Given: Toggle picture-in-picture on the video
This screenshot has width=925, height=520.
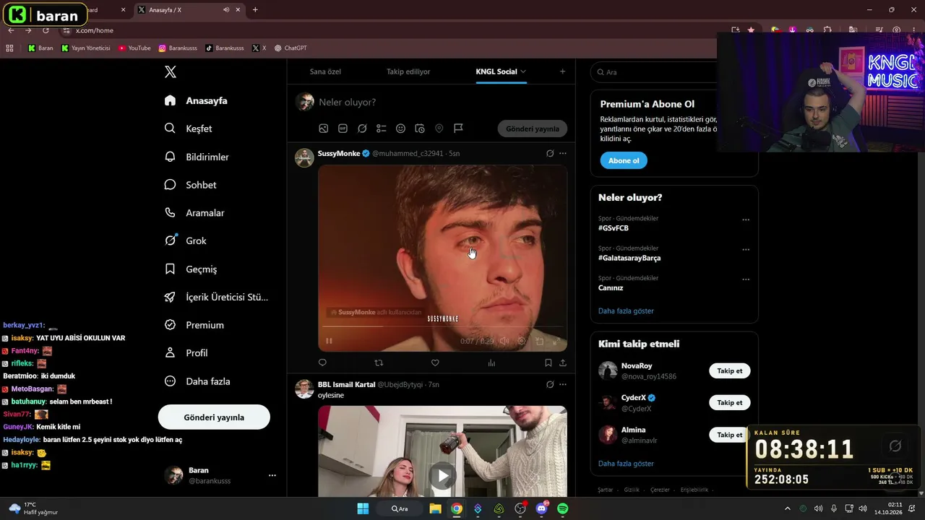Looking at the screenshot, I should click(539, 341).
